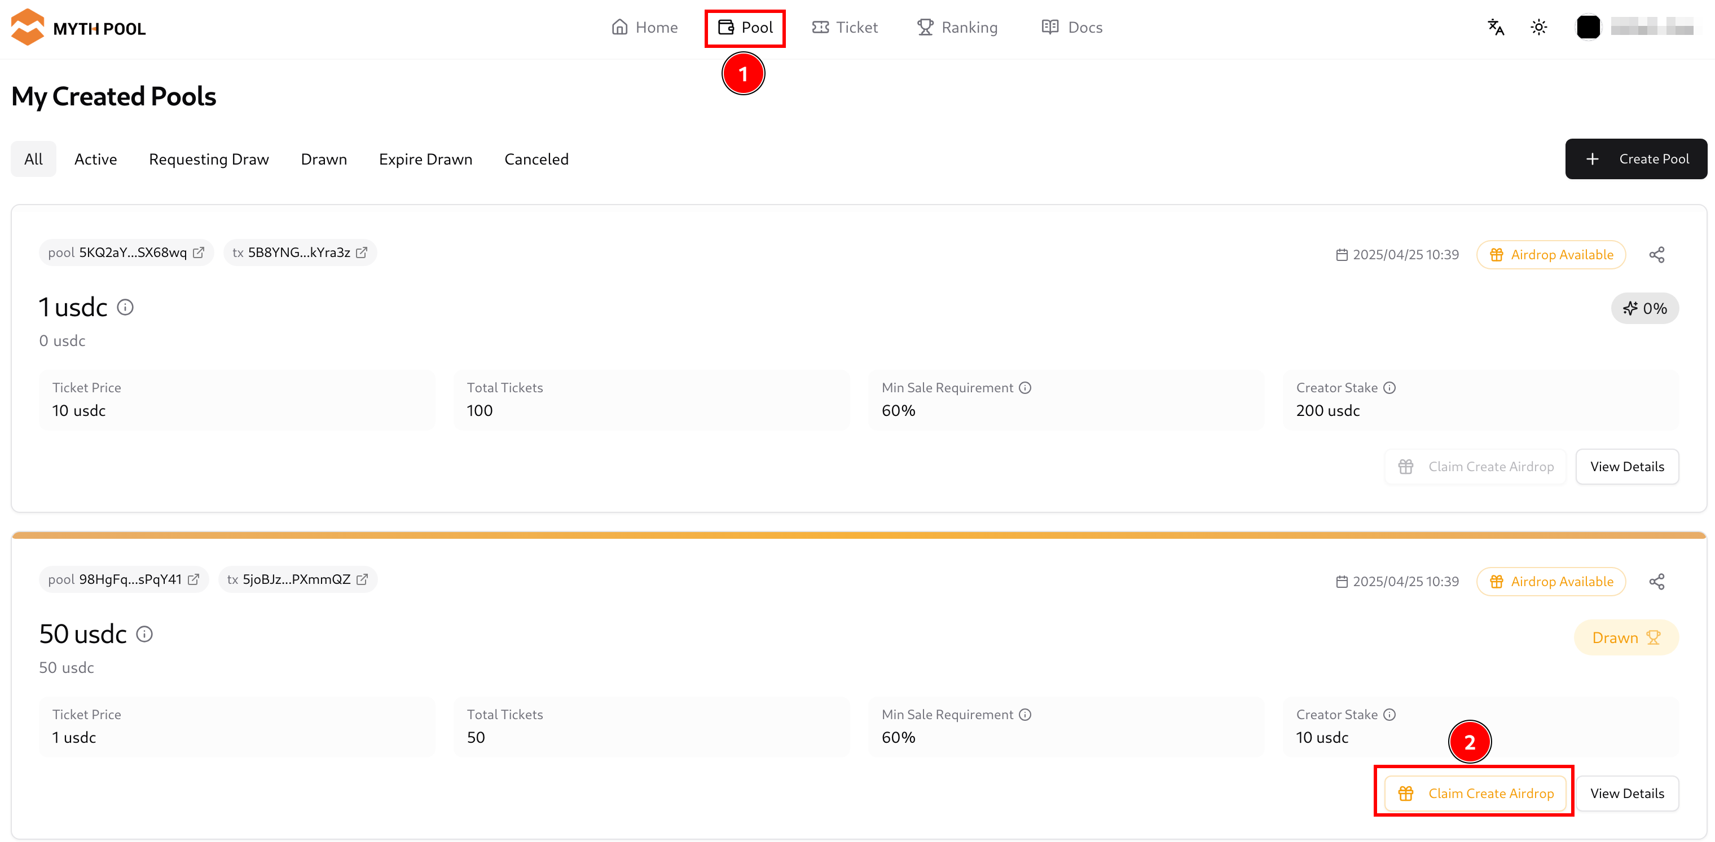Open tx 5joBJz...PXmmQZ external link

362,580
